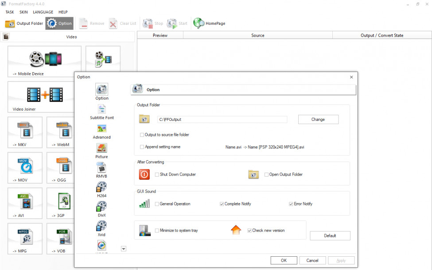
Task: Choose the OGG conversion icon
Action: point(61,168)
